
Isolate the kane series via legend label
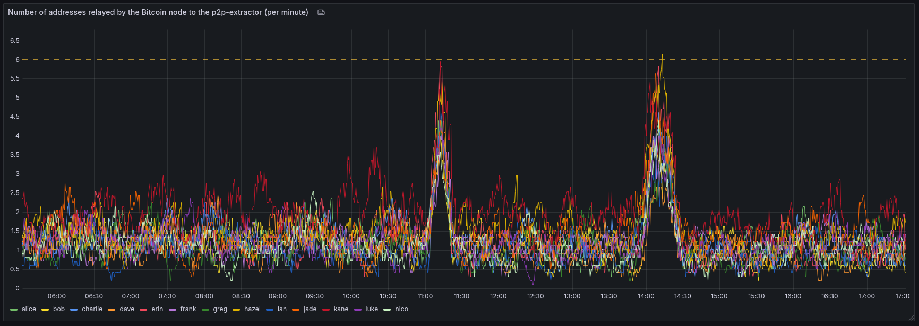(x=341, y=309)
